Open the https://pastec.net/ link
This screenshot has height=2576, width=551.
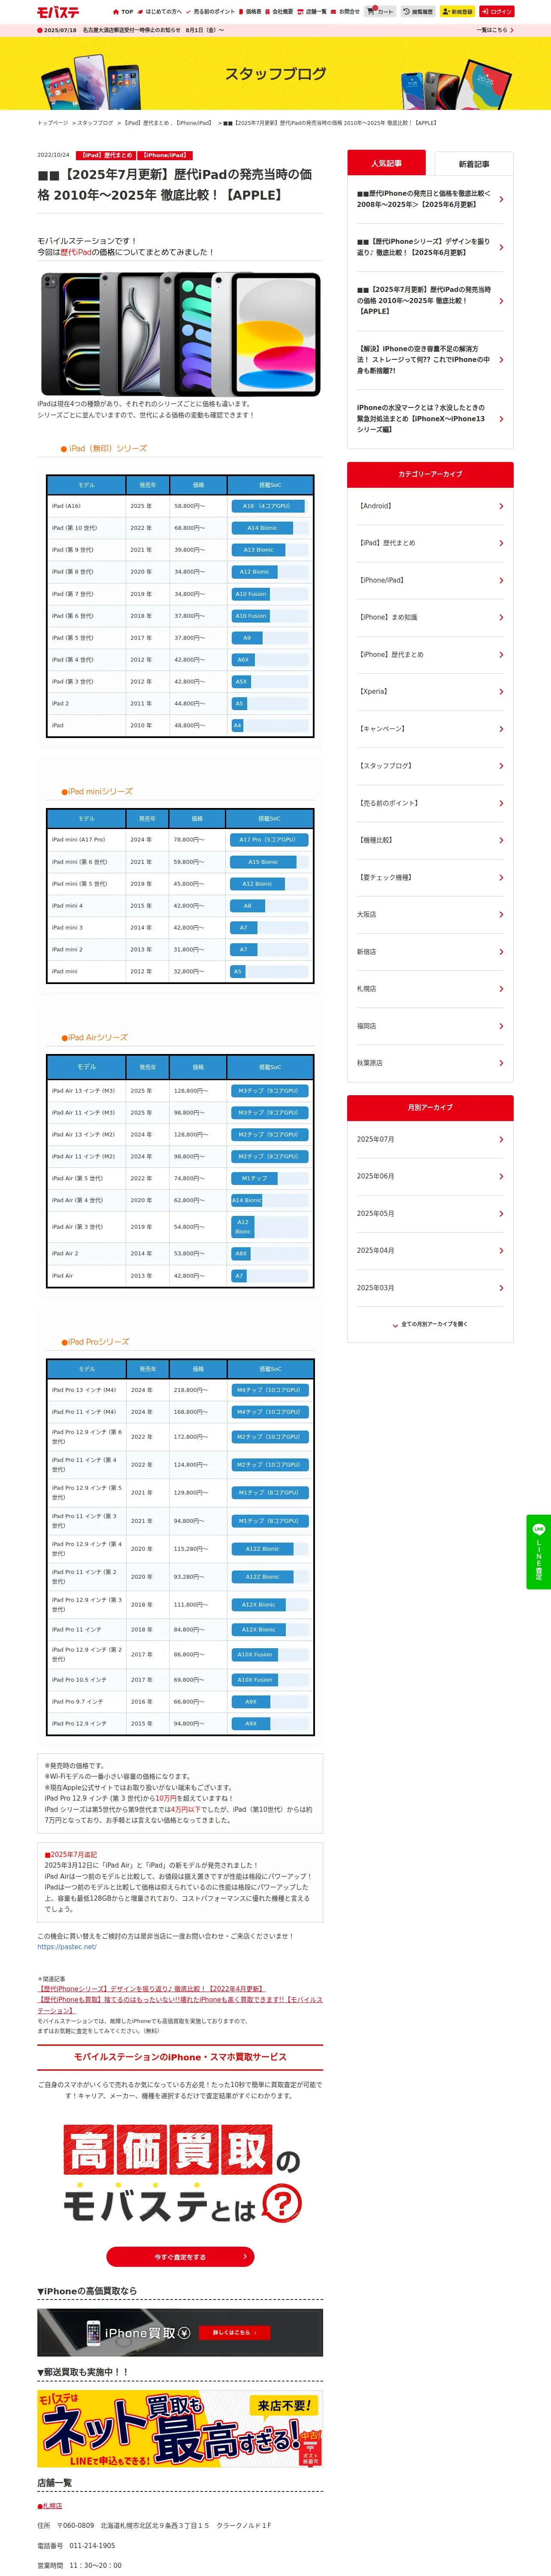click(x=67, y=1947)
